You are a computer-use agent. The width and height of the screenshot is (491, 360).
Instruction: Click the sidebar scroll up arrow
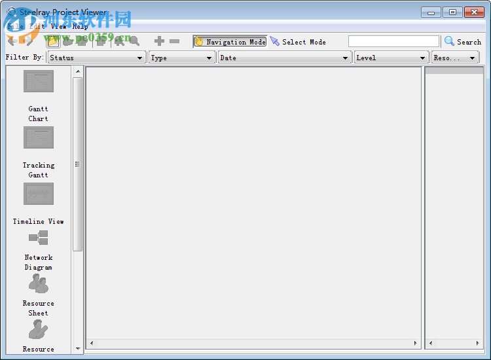78,71
